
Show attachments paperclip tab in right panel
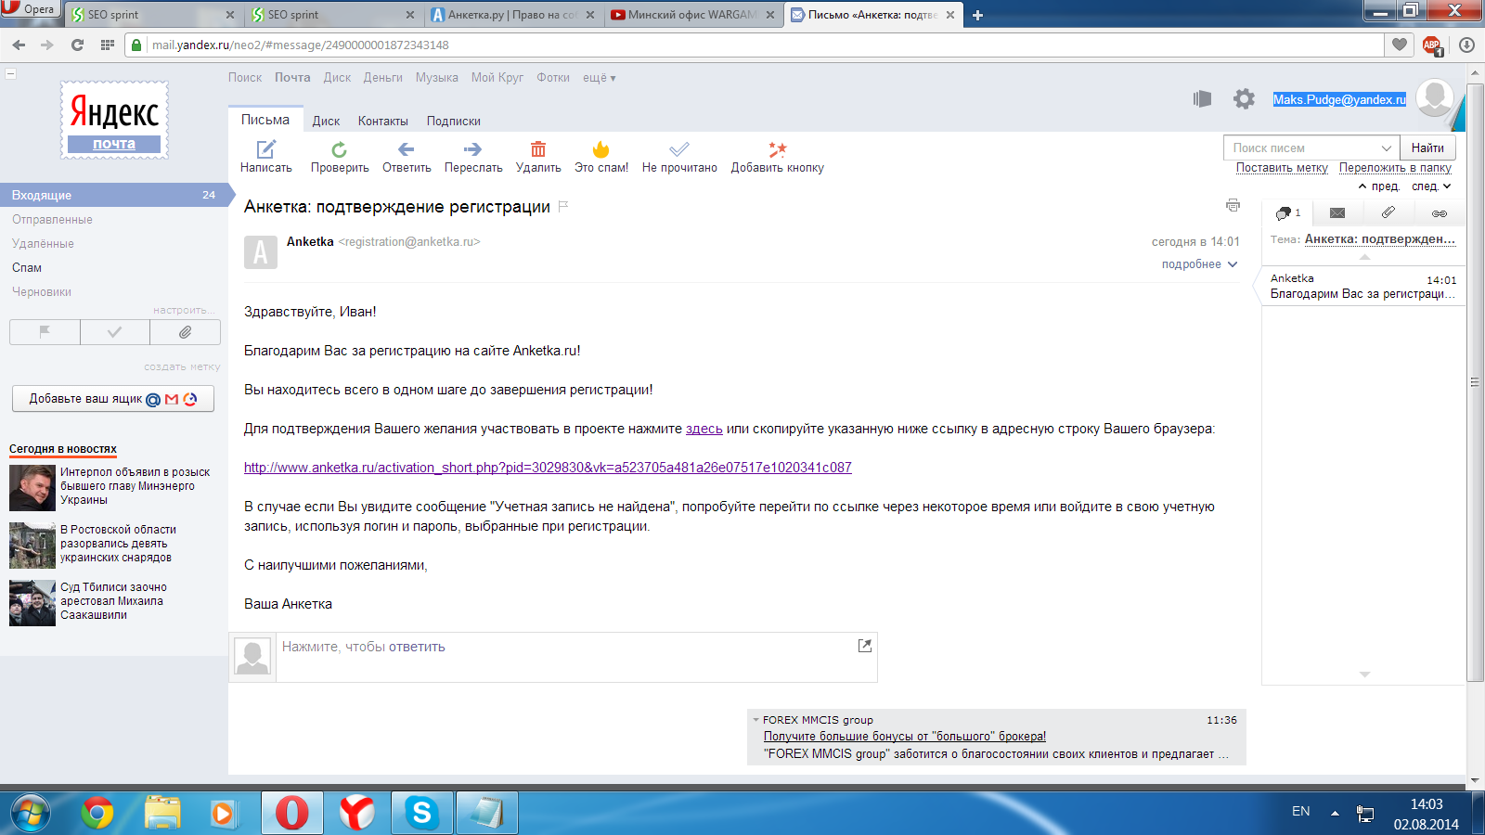[1388, 212]
